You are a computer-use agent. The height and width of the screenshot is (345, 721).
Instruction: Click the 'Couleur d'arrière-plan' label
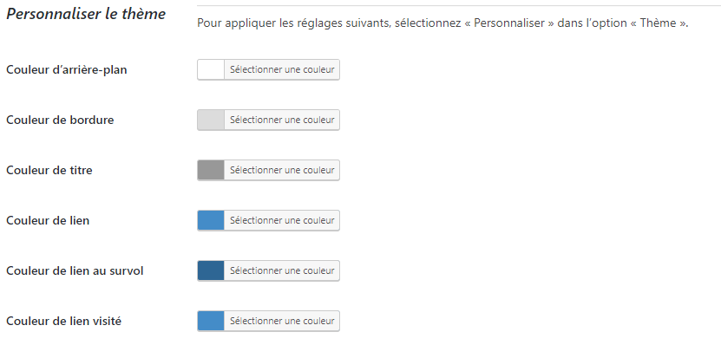67,70
